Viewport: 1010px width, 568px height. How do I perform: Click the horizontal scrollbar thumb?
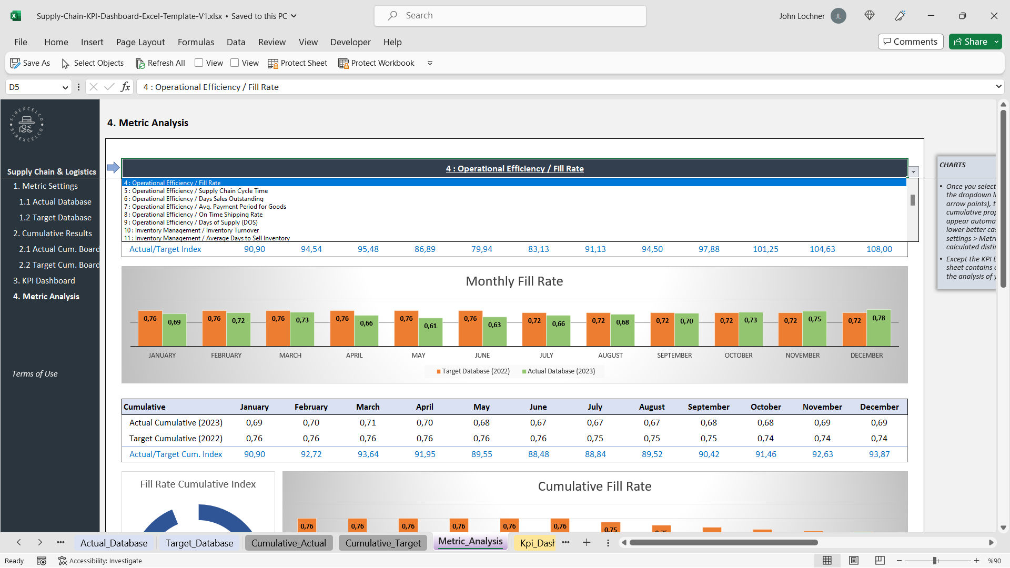(724, 542)
